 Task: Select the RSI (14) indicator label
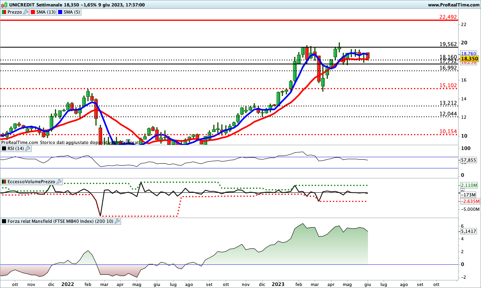(x=16, y=148)
